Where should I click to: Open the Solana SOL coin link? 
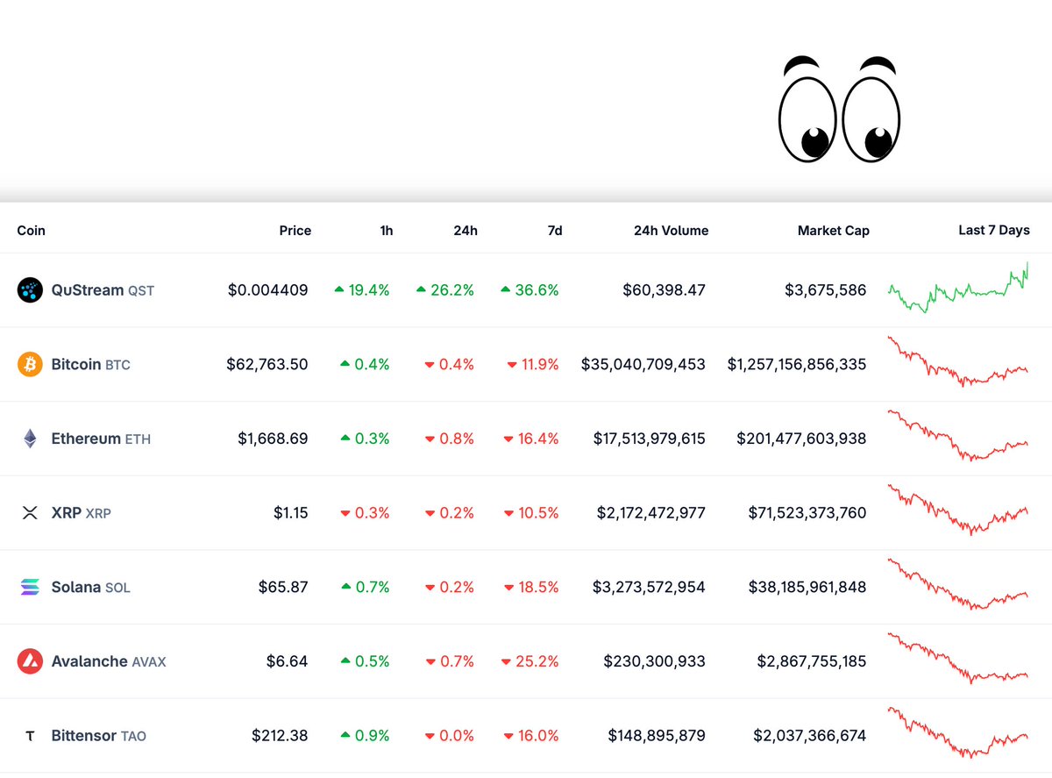coord(90,587)
